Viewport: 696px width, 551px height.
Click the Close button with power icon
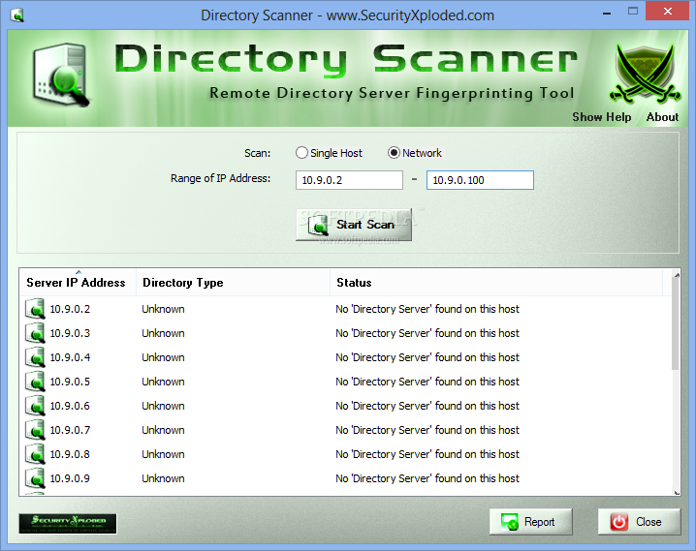pyautogui.click(x=639, y=522)
